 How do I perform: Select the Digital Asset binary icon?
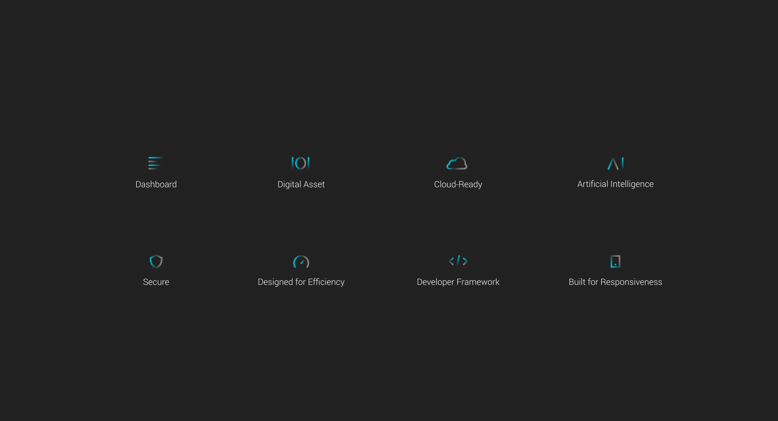coord(301,163)
